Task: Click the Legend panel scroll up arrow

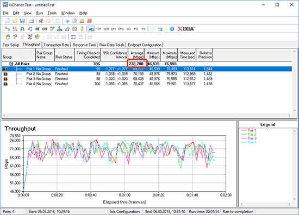Action: [295, 131]
